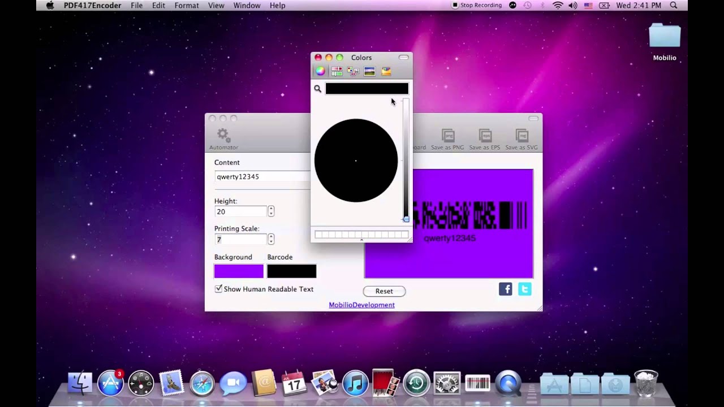724x407 pixels.
Task: Open Address Book from the Dock
Action: point(263,383)
